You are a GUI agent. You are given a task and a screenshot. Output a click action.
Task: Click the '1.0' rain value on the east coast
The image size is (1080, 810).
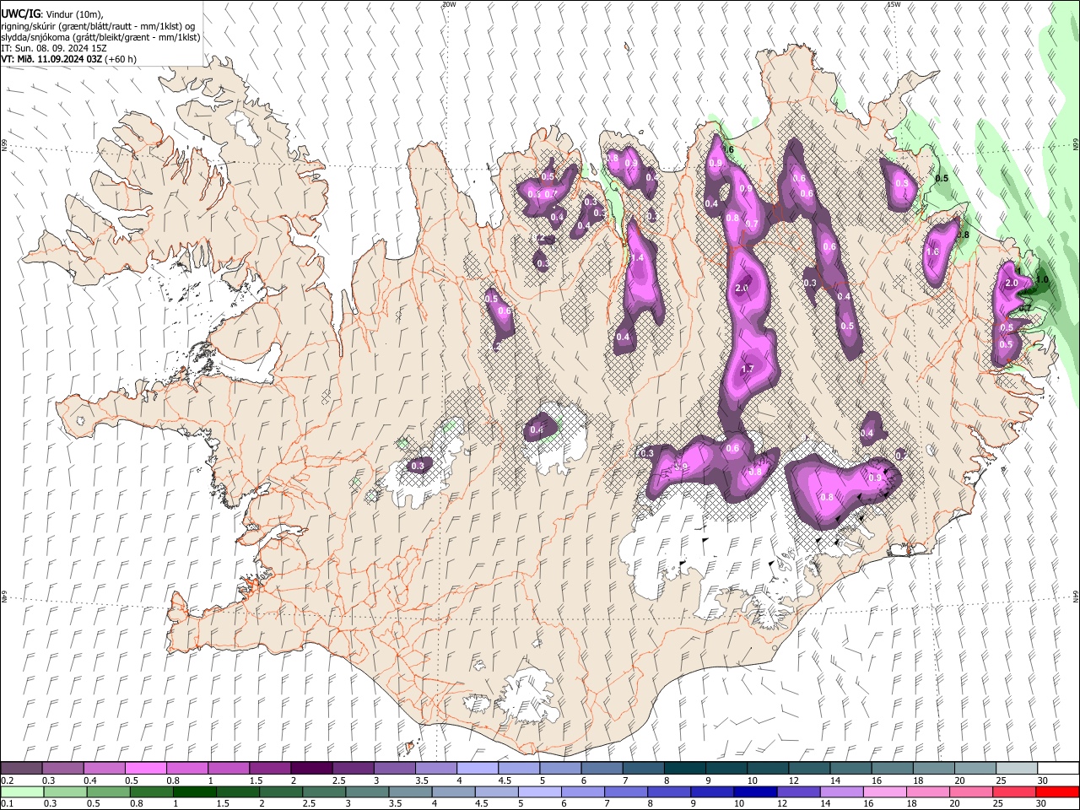(1041, 280)
